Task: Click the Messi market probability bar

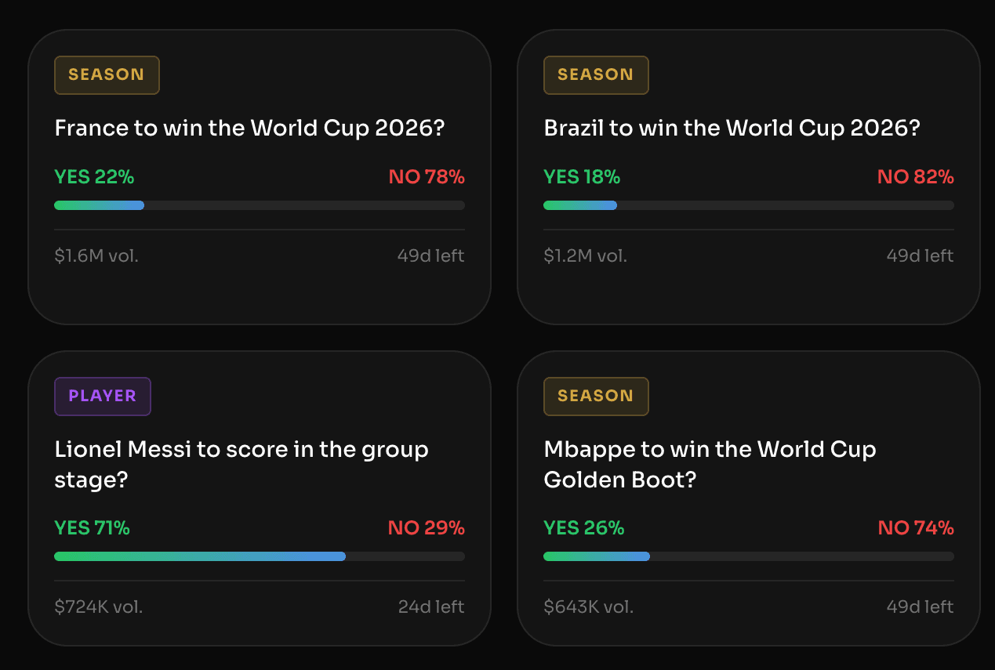Action: click(260, 556)
